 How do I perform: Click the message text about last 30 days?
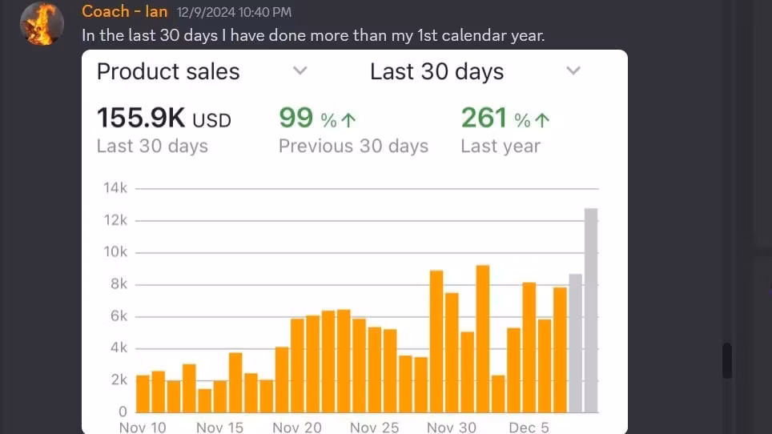[x=313, y=35]
